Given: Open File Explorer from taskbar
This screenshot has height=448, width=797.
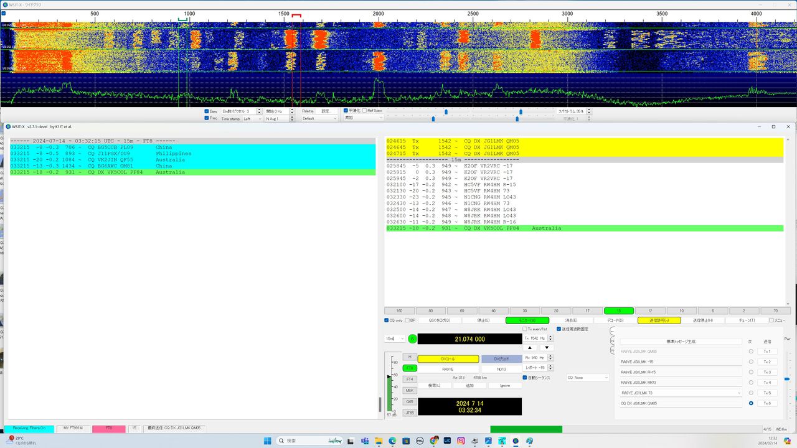Looking at the screenshot, I should (379, 441).
